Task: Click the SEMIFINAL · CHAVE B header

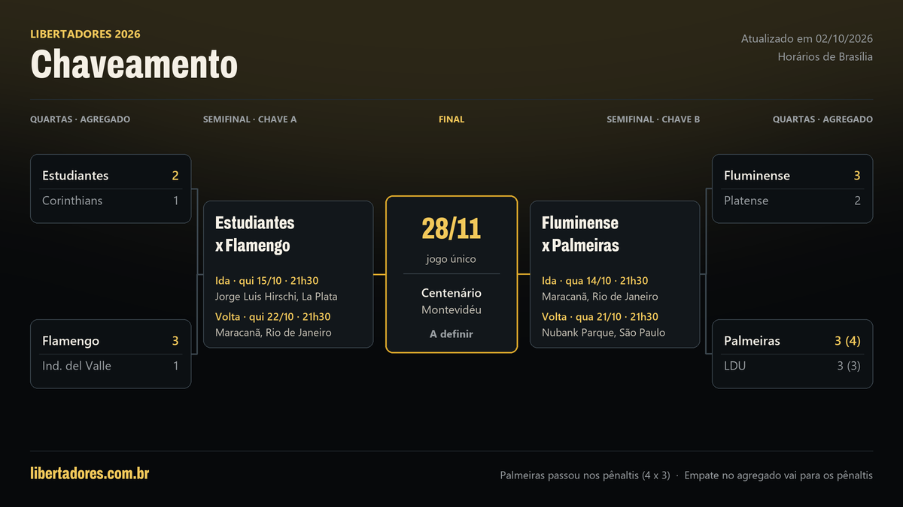Action: (x=653, y=119)
